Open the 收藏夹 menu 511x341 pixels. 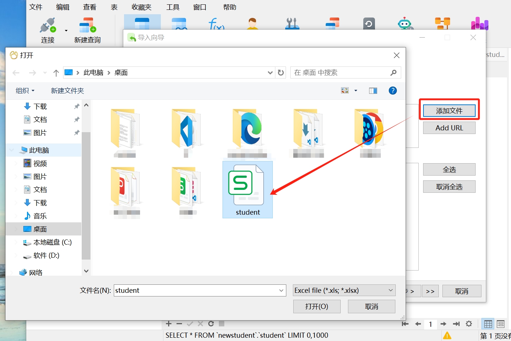point(142,7)
